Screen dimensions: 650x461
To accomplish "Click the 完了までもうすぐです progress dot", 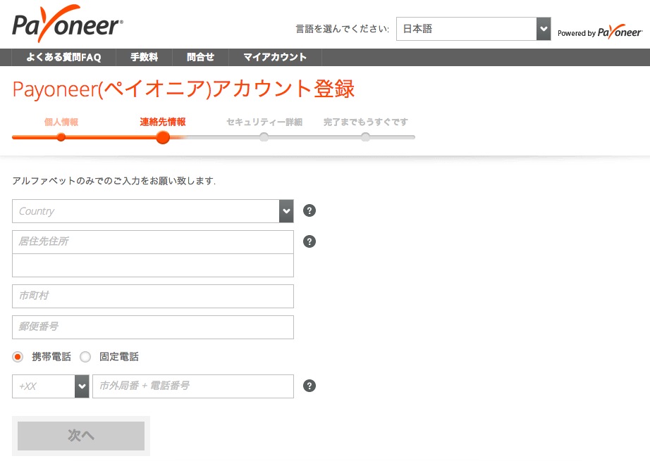I will coord(365,137).
